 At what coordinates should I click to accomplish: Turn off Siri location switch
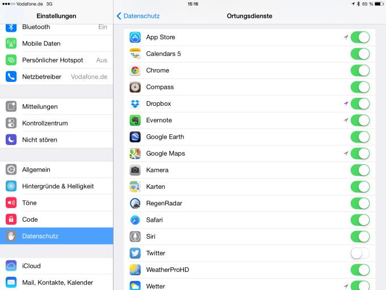pyautogui.click(x=360, y=237)
